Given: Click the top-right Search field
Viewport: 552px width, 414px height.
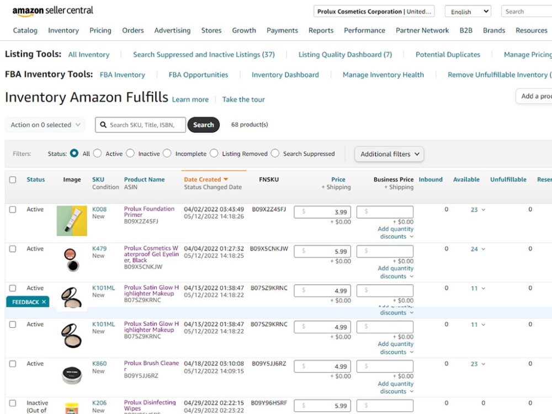Looking at the screenshot, I should click(x=527, y=11).
